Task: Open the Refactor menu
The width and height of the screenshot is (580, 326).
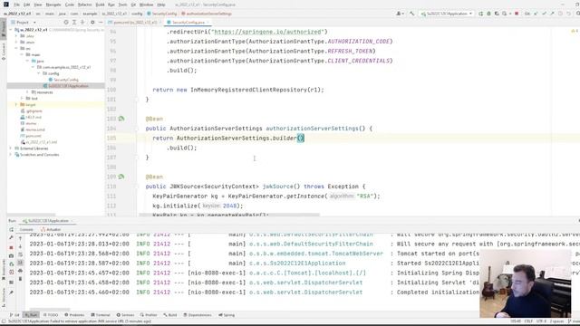Action: 84,5
